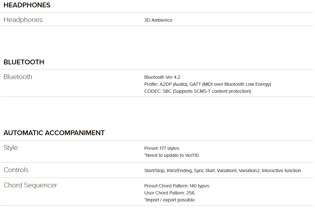Image resolution: width=315 pixels, height=211 pixels.
Task: Click the Preset Chord Pattern 140 types
Action: [177, 186]
